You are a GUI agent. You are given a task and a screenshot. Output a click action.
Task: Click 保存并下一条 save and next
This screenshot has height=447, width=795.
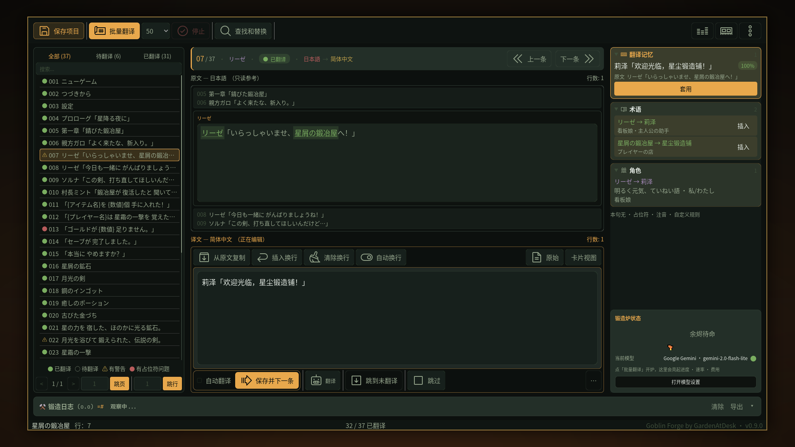click(x=267, y=380)
